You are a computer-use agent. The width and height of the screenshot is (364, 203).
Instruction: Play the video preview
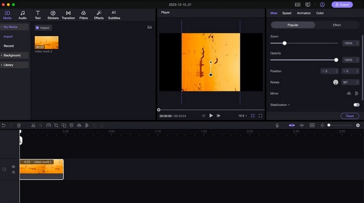coord(211,115)
